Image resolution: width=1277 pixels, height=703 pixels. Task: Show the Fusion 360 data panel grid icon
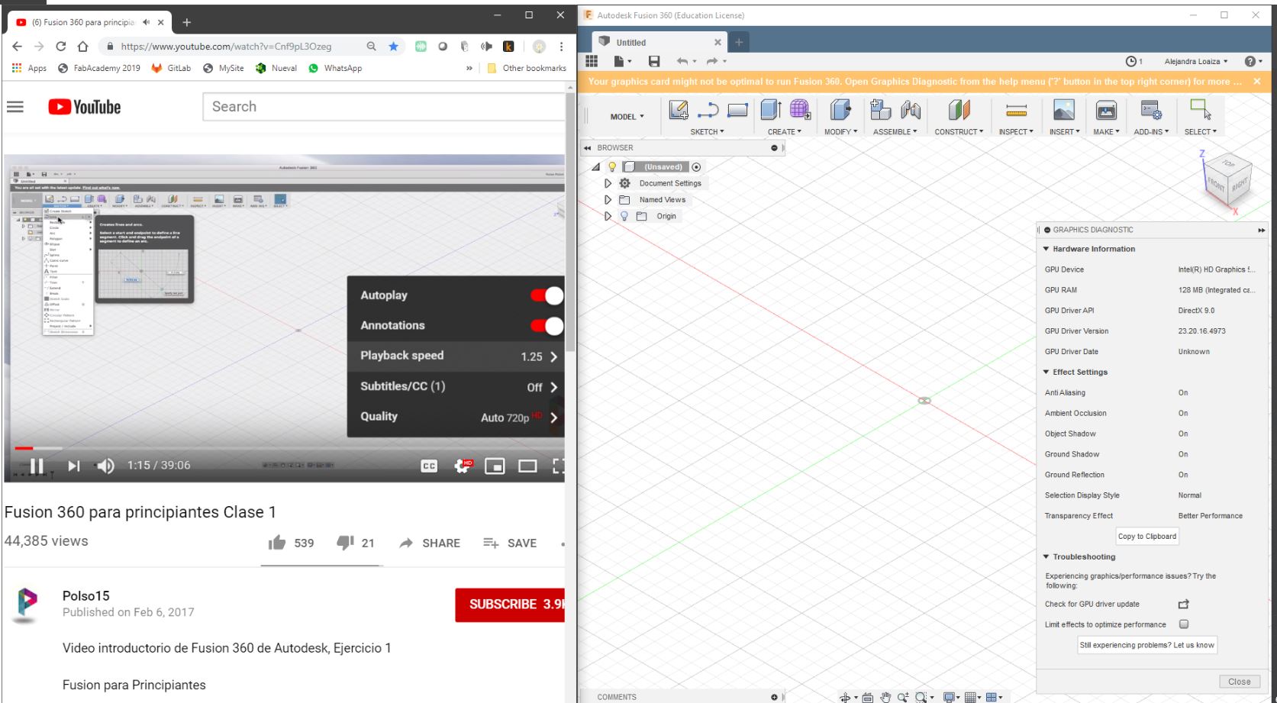(592, 61)
